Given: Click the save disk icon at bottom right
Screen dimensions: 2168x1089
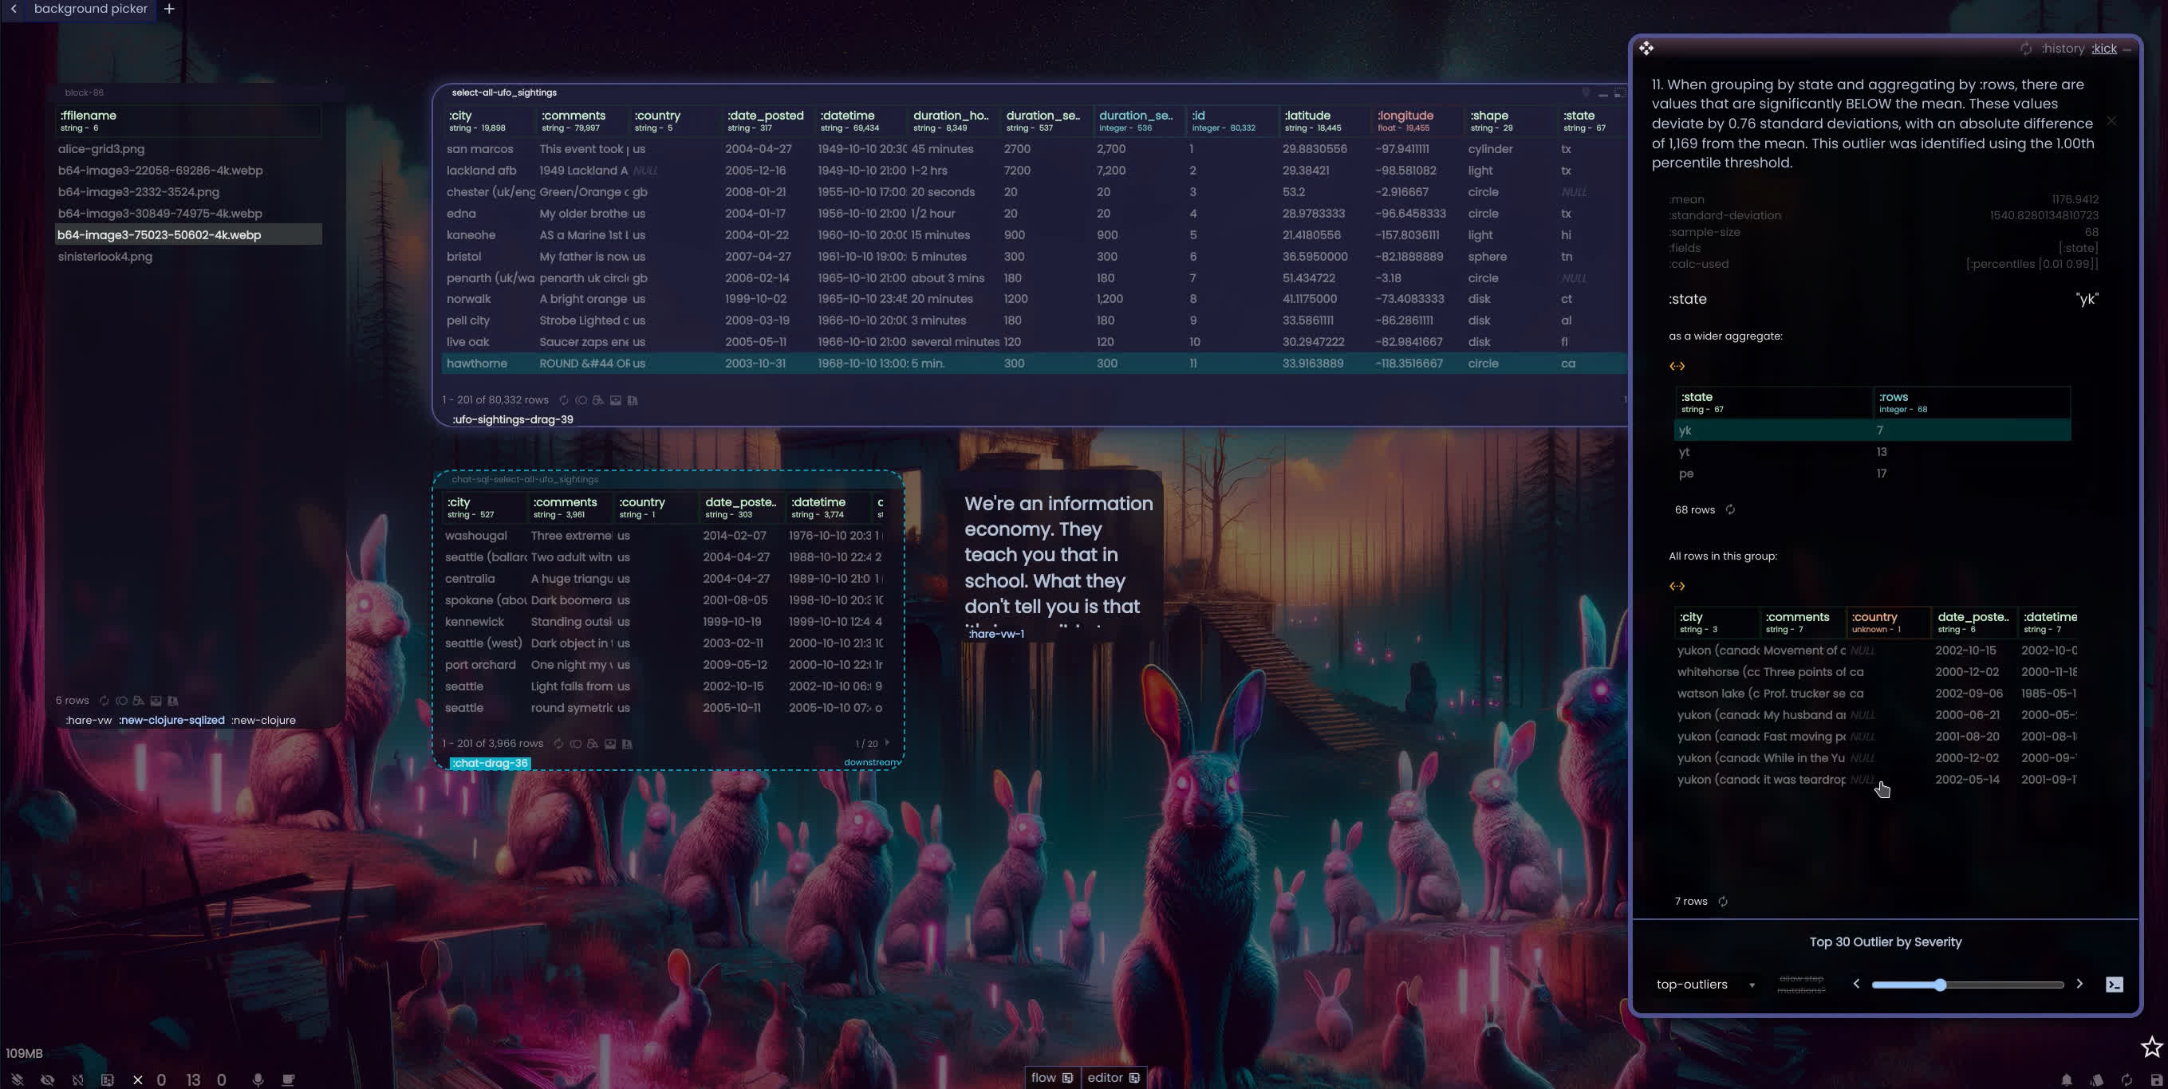Looking at the screenshot, I should tap(2155, 1079).
